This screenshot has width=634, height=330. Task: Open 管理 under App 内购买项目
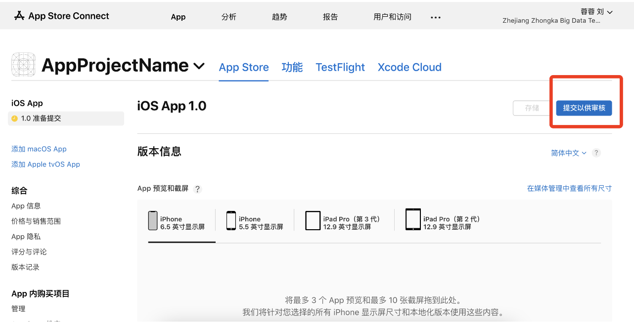18,309
